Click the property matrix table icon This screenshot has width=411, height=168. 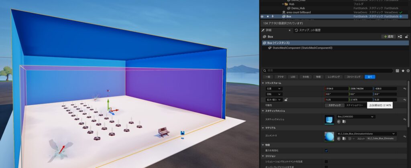click(397, 70)
